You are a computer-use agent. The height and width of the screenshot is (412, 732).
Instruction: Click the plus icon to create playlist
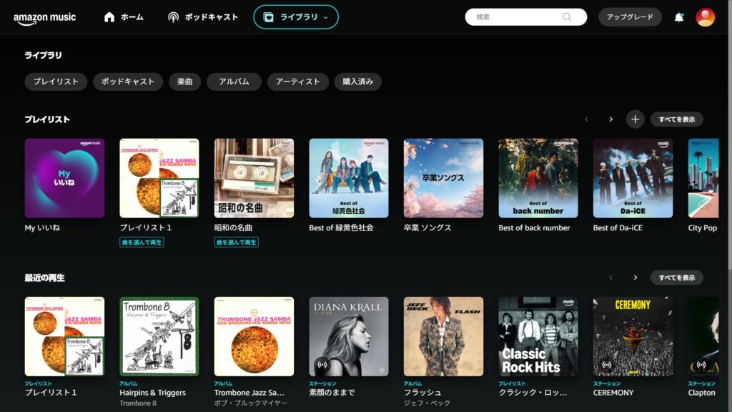pos(635,119)
